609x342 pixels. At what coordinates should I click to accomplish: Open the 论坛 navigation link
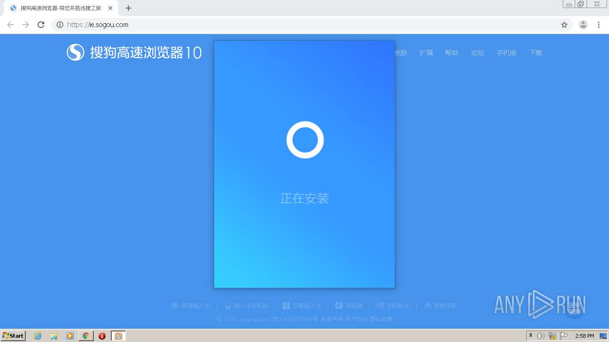(478, 53)
